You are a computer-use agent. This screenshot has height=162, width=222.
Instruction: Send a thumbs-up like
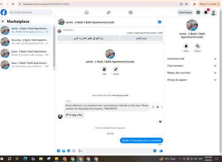161,151
